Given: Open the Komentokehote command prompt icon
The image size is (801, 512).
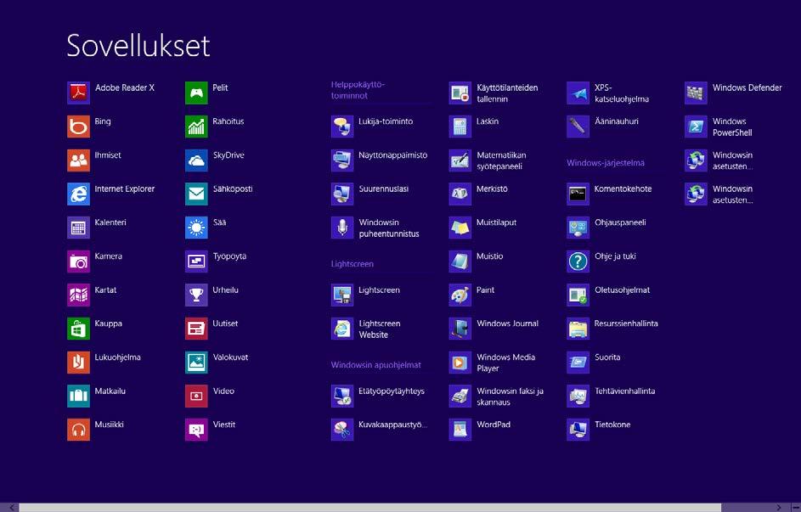Looking at the screenshot, I should 578,194.
